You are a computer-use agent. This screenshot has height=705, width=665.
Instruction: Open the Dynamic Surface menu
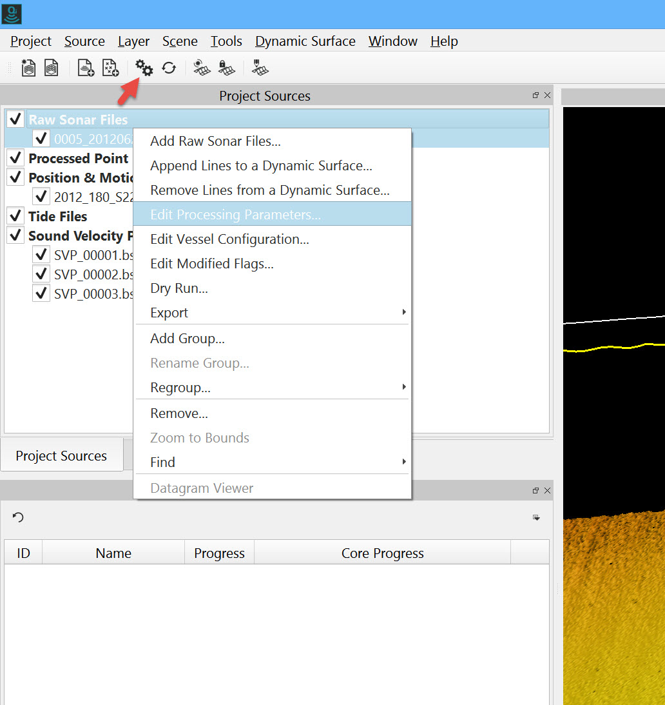click(x=305, y=41)
